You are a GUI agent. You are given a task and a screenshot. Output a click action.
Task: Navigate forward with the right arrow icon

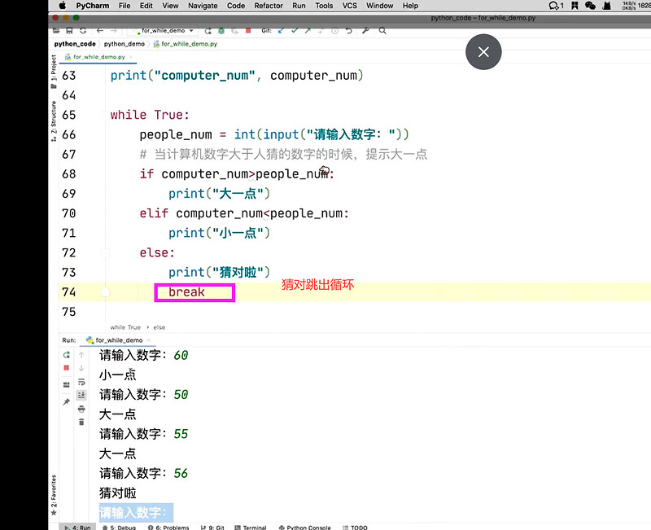click(113, 31)
